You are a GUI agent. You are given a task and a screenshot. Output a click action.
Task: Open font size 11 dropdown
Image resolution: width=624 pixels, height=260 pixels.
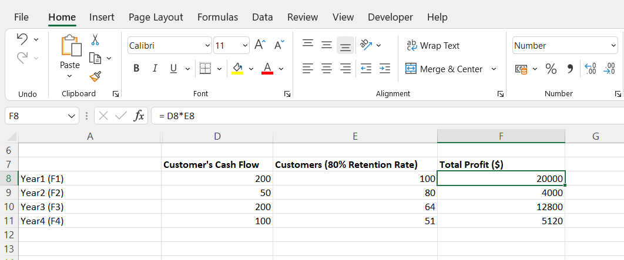tap(245, 46)
